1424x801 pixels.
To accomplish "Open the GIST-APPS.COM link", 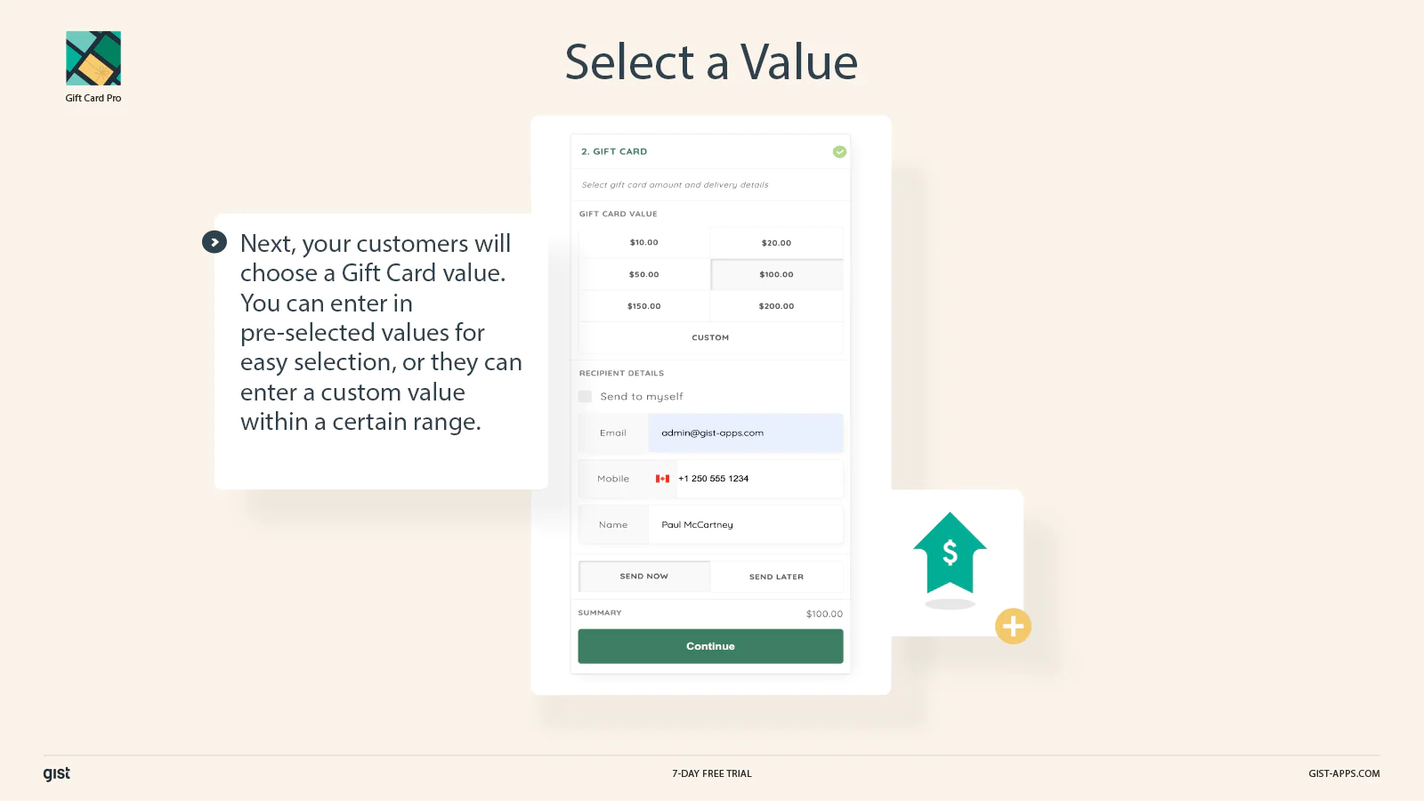I will click(x=1344, y=773).
